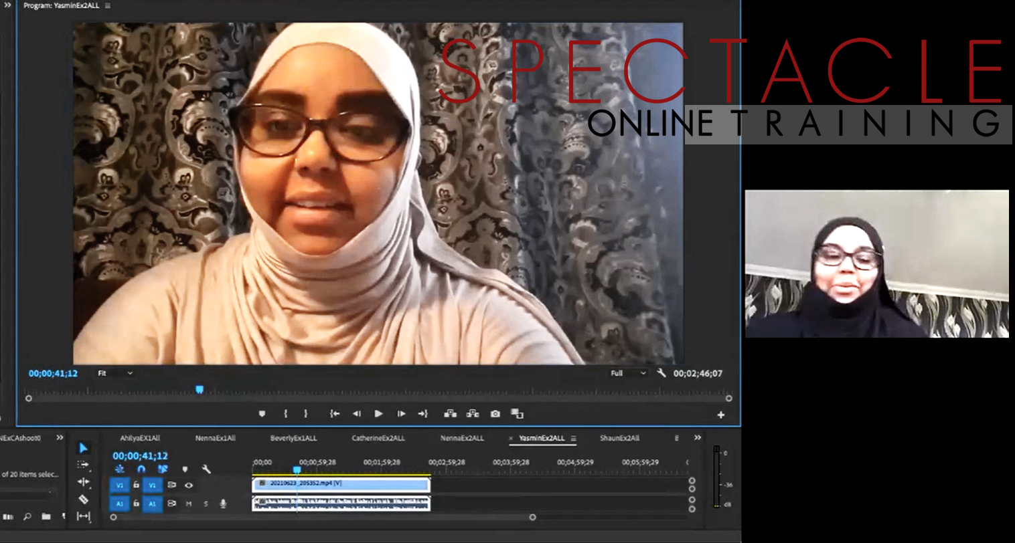Toggle V1 source patching
This screenshot has width=1015, height=543.
[120, 485]
